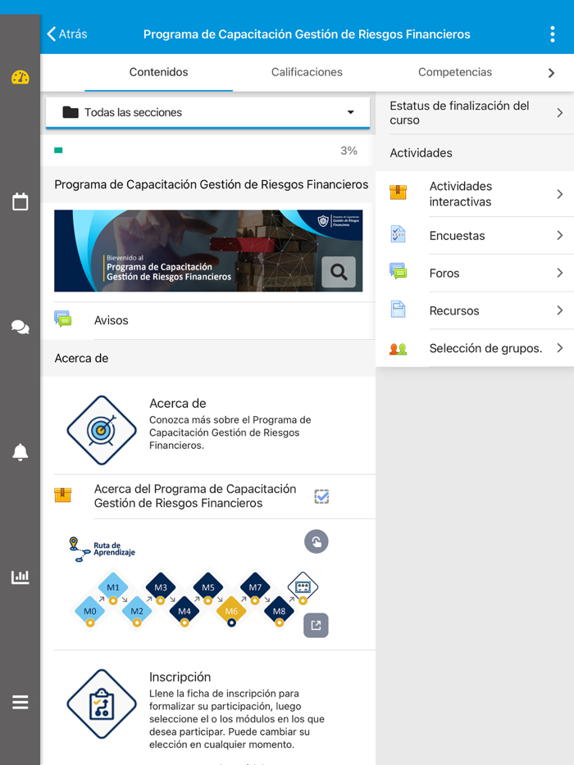
Task: Select the M7 module diamond
Action: 255,587
